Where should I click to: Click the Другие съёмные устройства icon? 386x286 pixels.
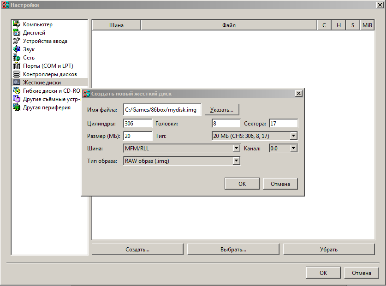coord(17,99)
